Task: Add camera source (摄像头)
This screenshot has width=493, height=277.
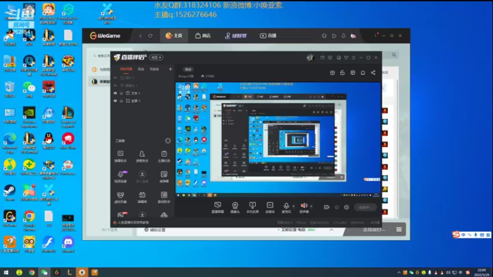Action: (x=235, y=207)
